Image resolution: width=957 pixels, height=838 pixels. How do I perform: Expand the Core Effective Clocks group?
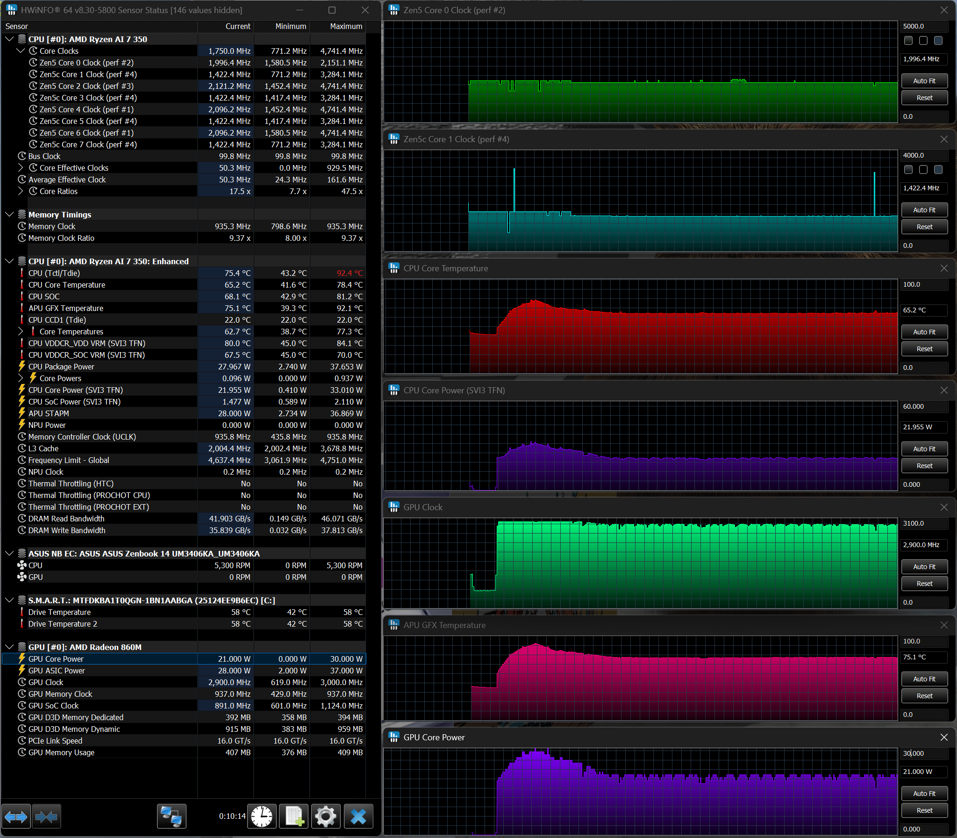[x=21, y=168]
